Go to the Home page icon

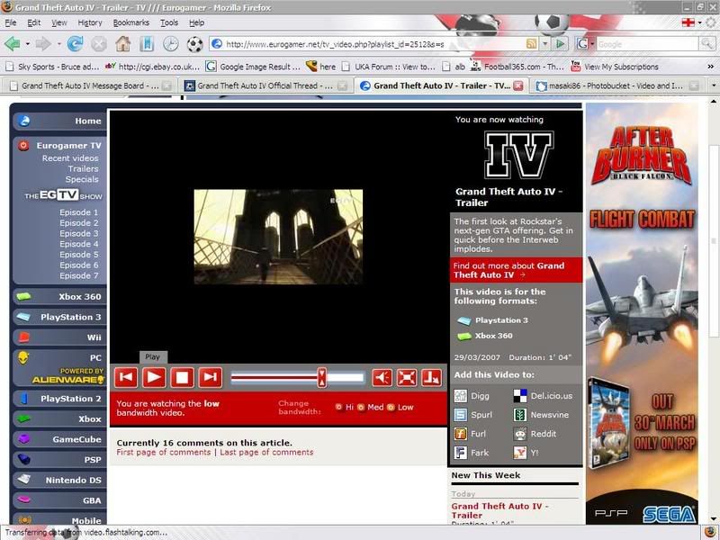(122, 44)
